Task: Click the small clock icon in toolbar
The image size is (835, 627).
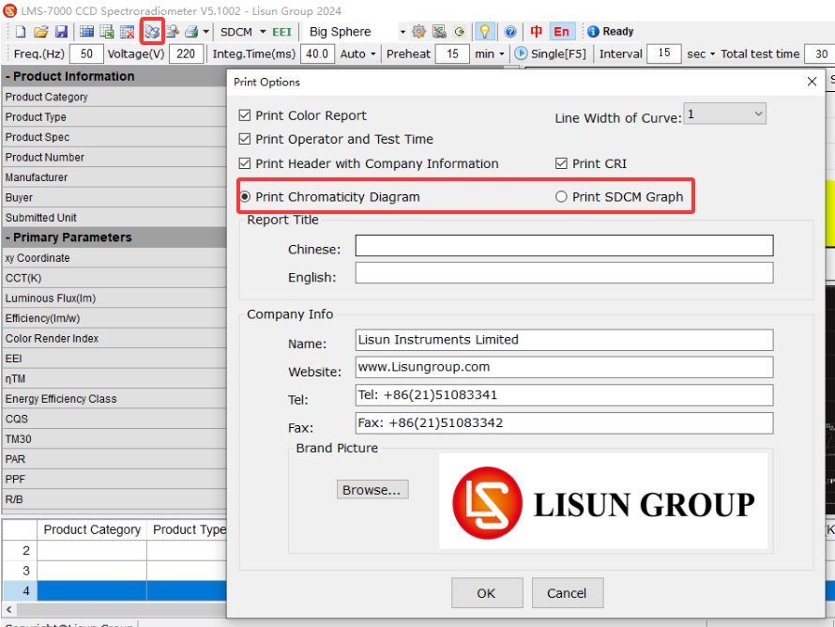Action: (459, 32)
